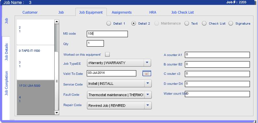Click the Qty input field
258x123 pixels.
pos(95,43)
